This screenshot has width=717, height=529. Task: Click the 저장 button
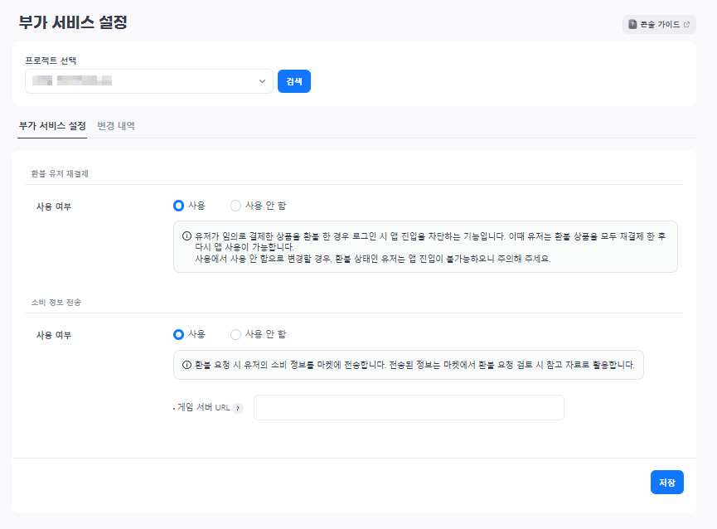666,482
